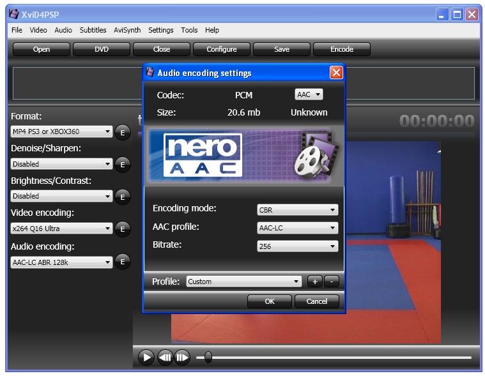The height and width of the screenshot is (376, 485).
Task: Maximize the XviD4PSP window
Action: point(457,15)
